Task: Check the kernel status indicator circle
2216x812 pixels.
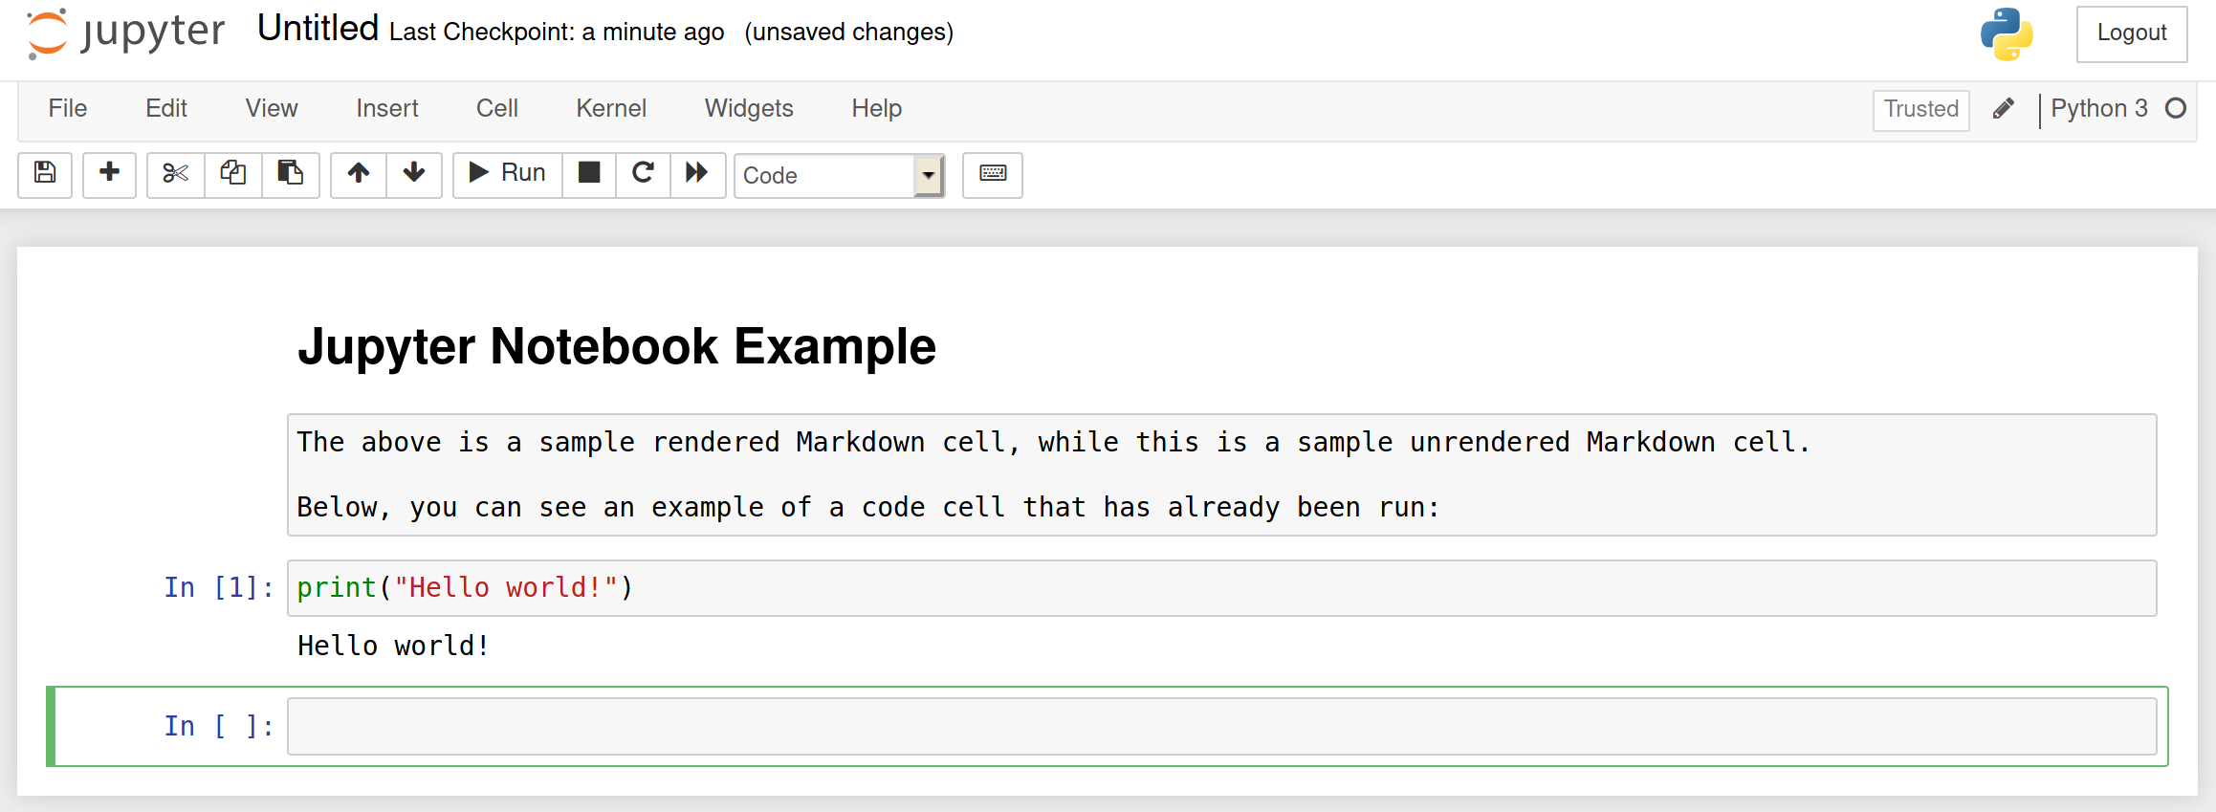Action: (2176, 108)
